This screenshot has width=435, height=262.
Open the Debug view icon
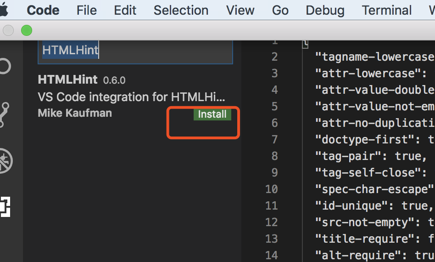(x=6, y=161)
